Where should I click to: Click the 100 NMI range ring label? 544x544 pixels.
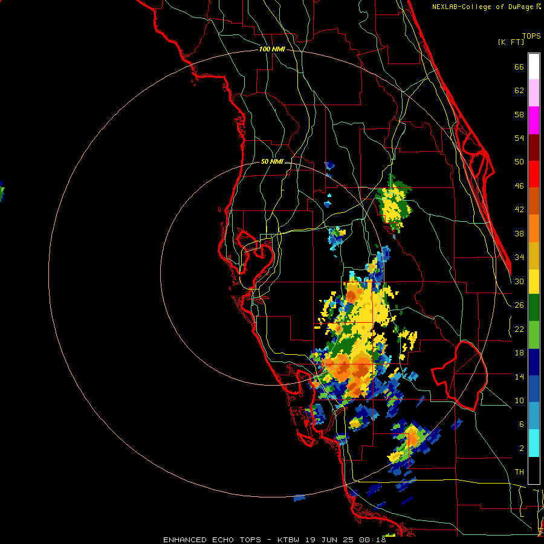click(x=272, y=50)
